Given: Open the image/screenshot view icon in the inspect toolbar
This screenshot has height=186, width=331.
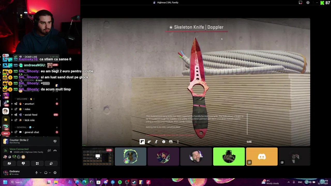Looking at the screenshot, I should point(171,142).
